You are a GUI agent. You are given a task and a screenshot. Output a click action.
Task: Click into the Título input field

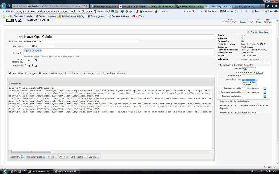119,37
